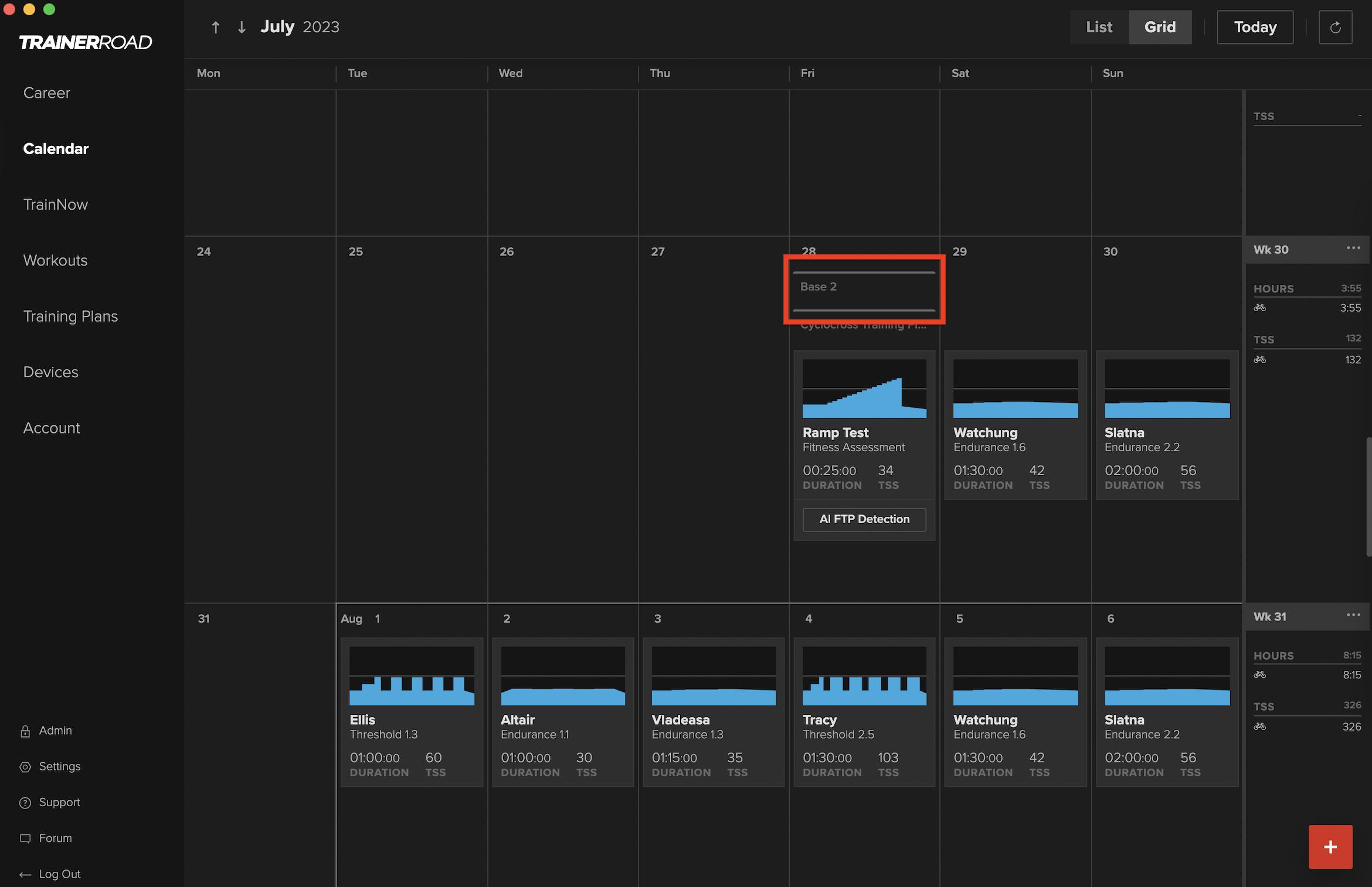Open Wk 30 options three-dot menu
The height and width of the screenshot is (887, 1372).
click(x=1353, y=248)
